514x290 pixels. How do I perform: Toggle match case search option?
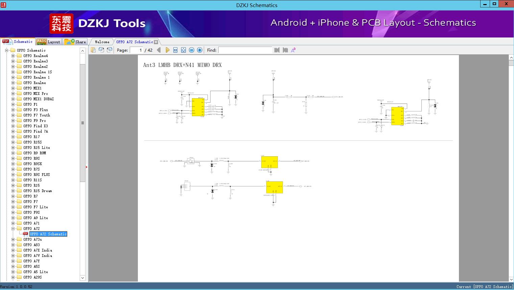293,50
